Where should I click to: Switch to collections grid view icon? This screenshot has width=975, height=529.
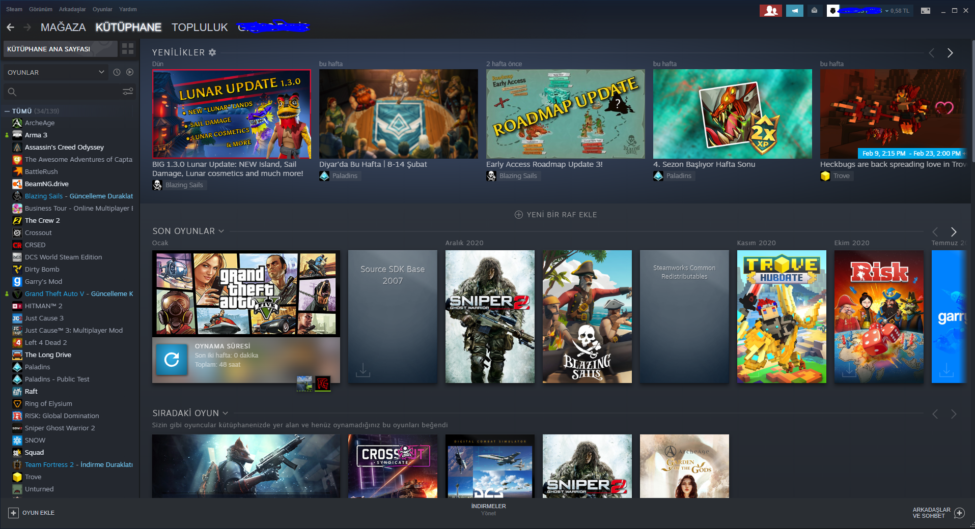128,49
